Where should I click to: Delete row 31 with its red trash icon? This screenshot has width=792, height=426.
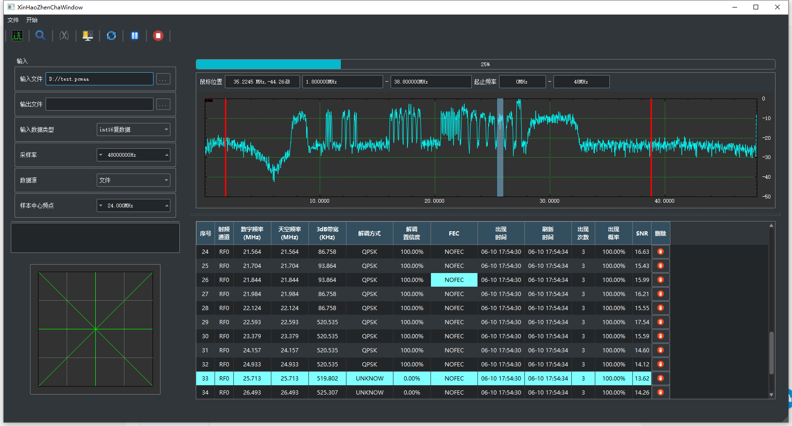click(661, 350)
